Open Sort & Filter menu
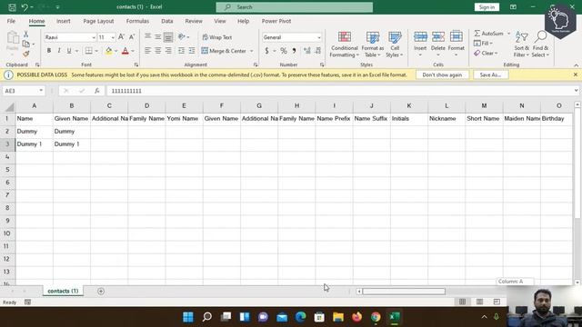This screenshot has width=582, height=327. pyautogui.click(x=521, y=45)
